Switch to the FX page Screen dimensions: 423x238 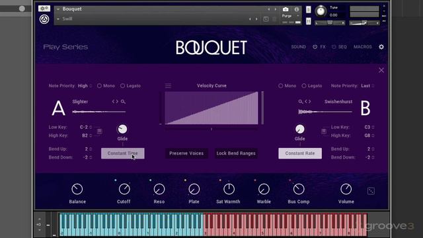[x=323, y=47]
